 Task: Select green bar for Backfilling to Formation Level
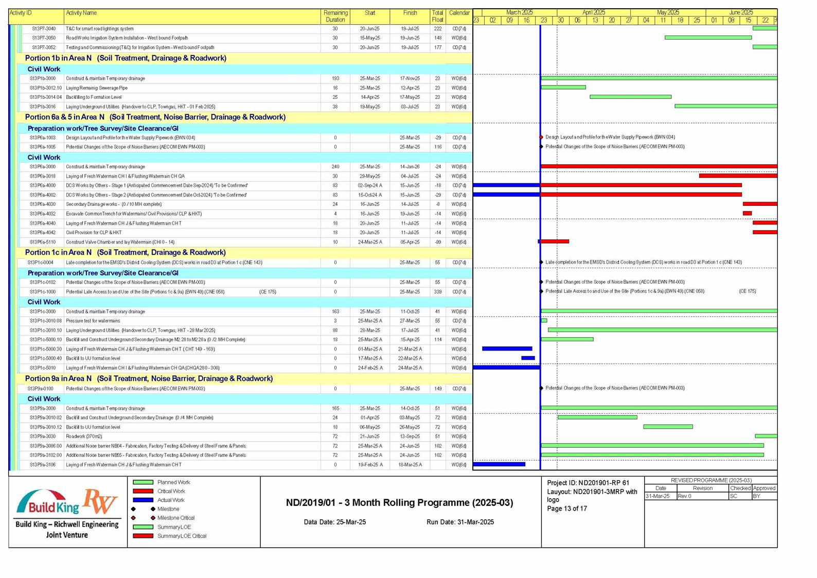[630, 97]
